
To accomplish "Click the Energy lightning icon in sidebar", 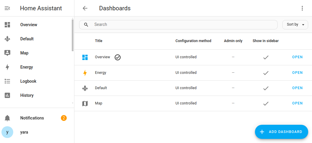I will [7, 67].
